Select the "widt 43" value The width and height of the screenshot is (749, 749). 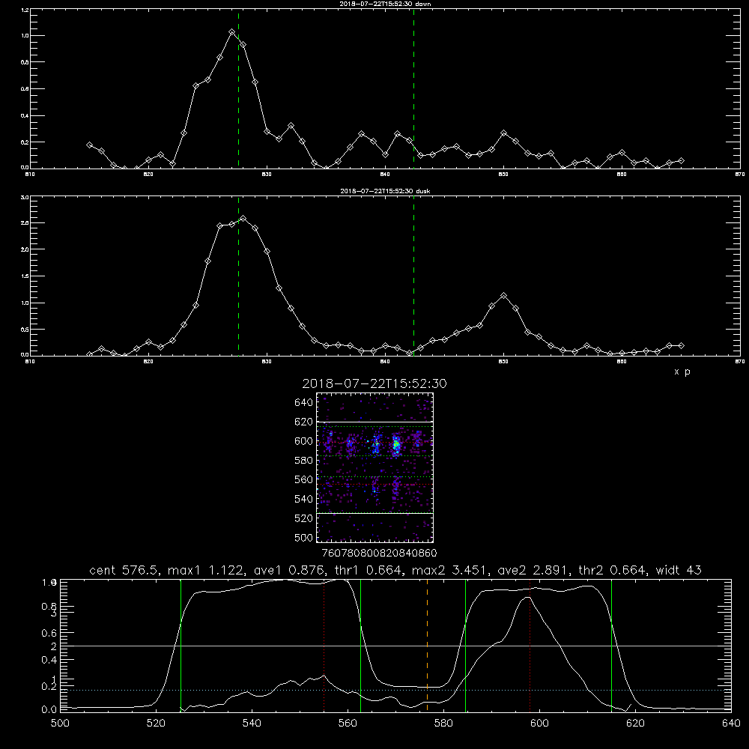point(679,570)
